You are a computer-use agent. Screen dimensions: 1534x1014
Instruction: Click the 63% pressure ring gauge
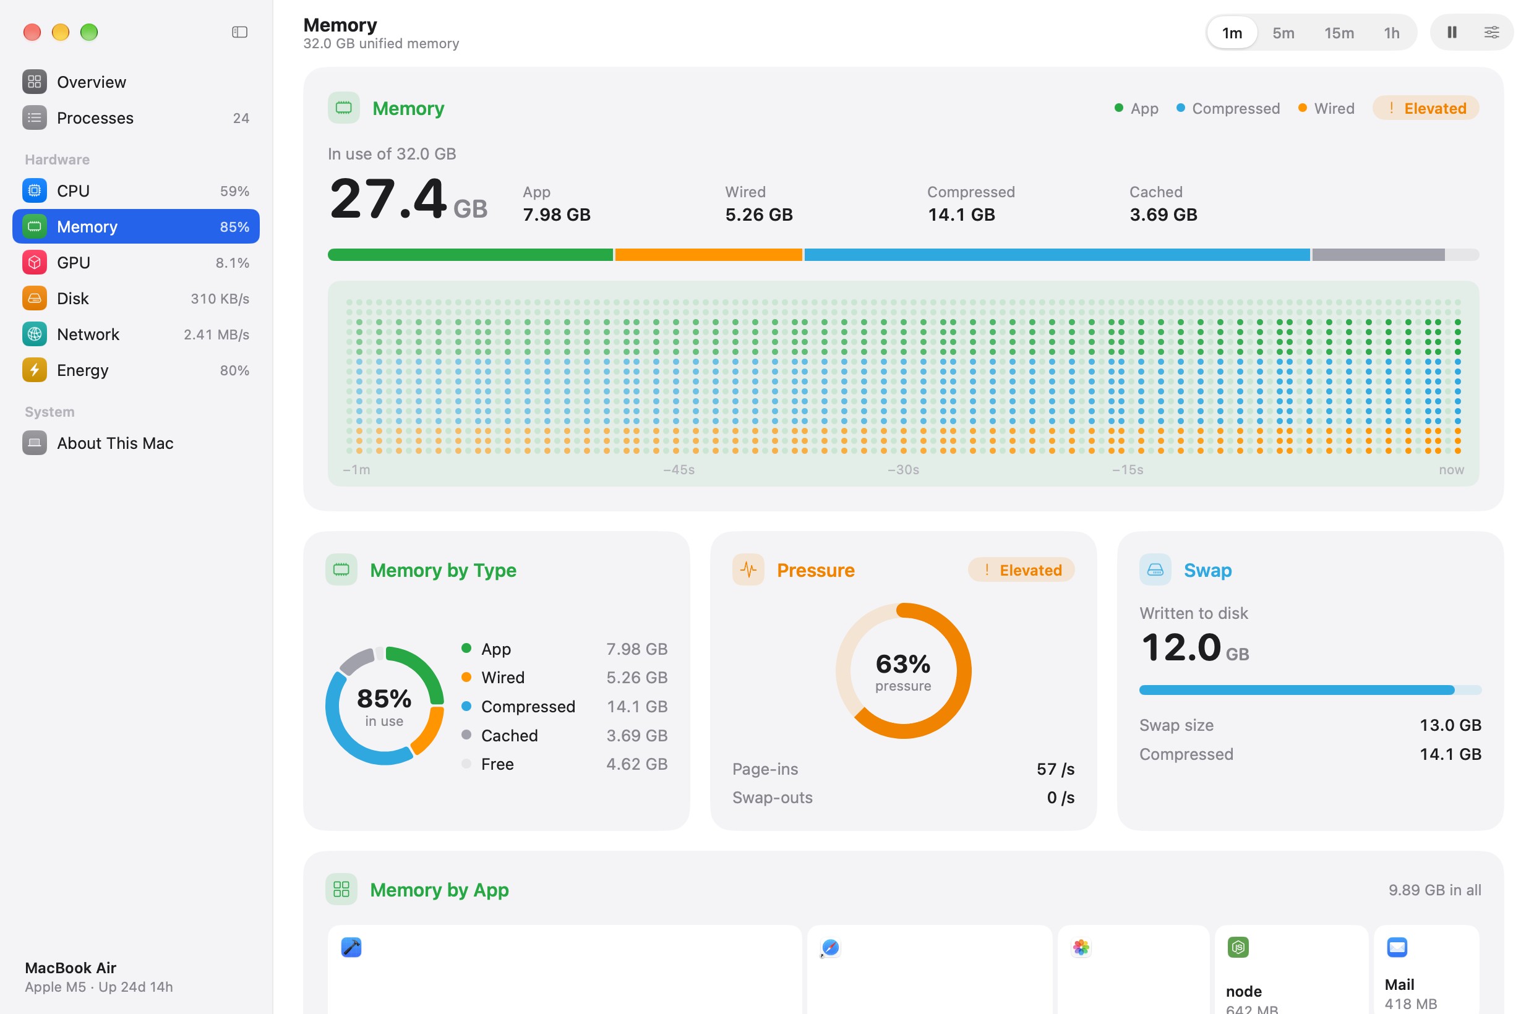(x=903, y=671)
